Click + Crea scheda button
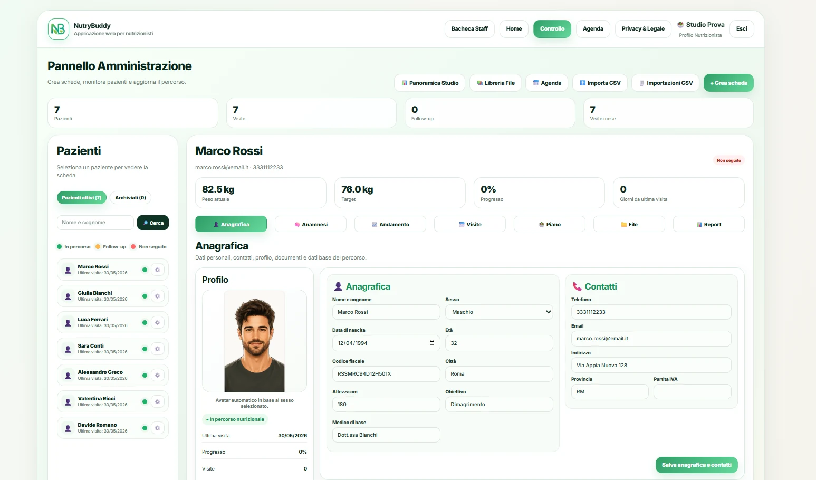The image size is (816, 480). 728,83
